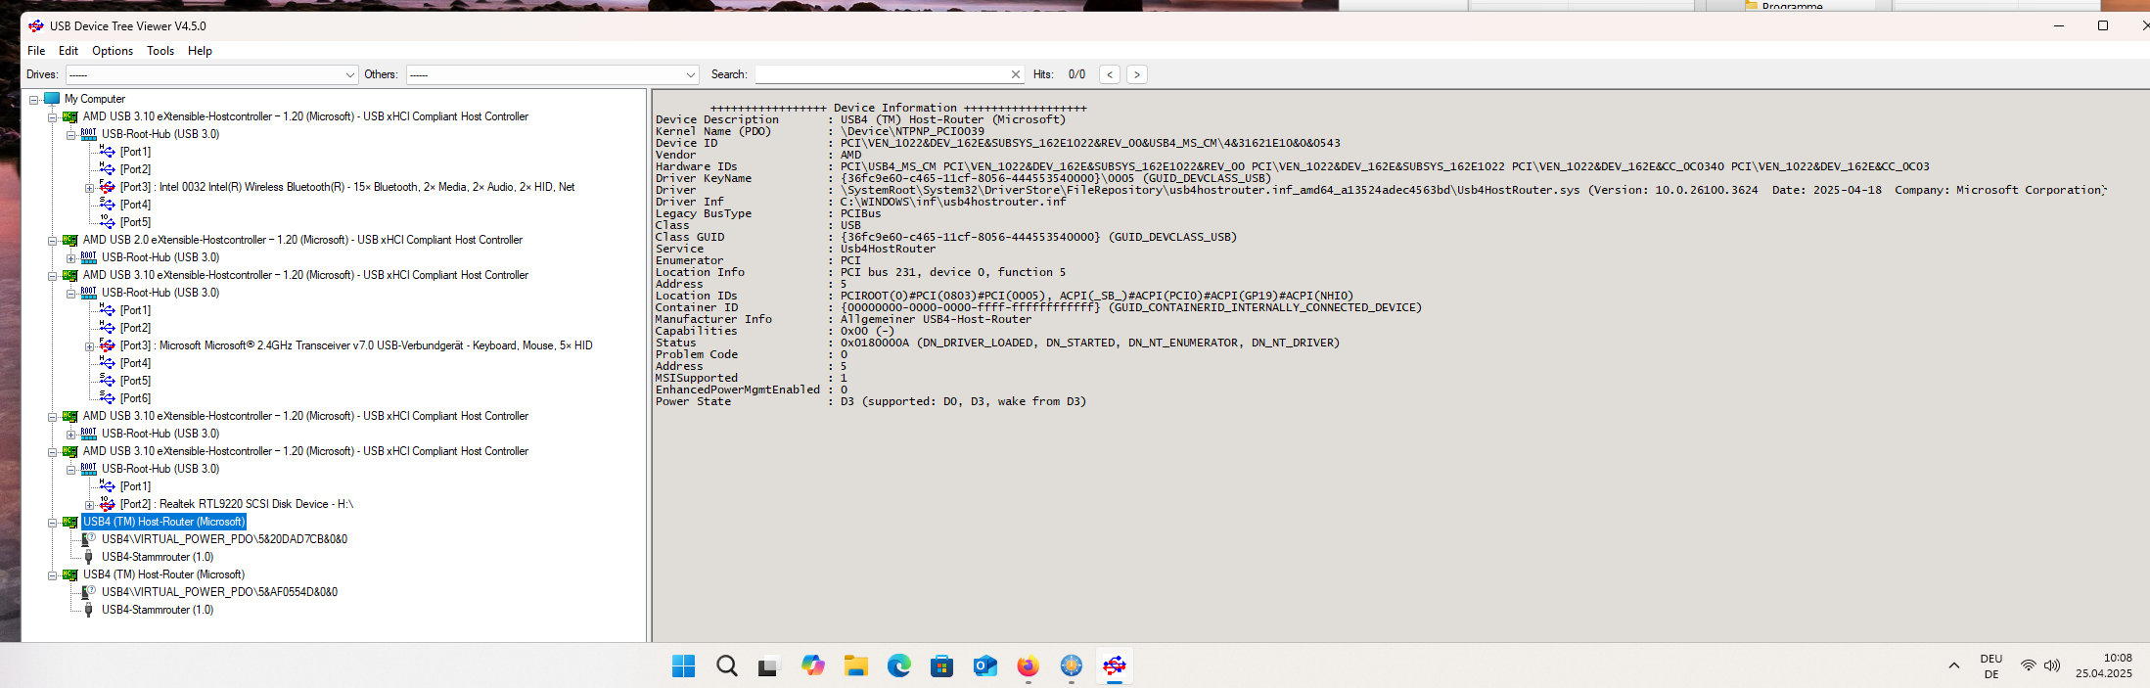The height and width of the screenshot is (688, 2150).
Task: Open Outlook from taskbar
Action: point(984,666)
